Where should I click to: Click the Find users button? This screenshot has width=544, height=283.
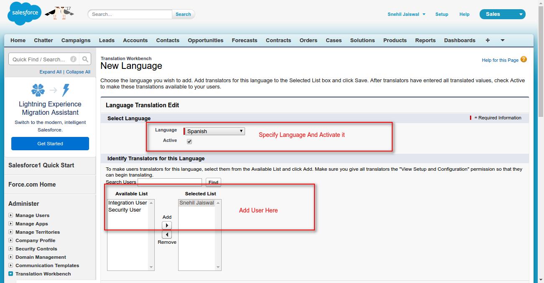click(x=213, y=182)
